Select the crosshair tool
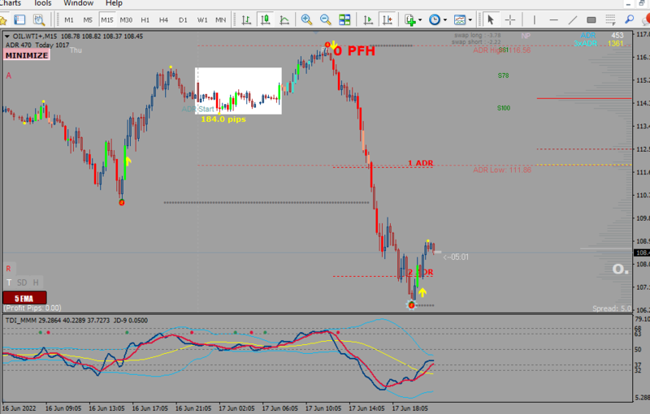Image resolution: width=650 pixels, height=414 pixels. pos(510,19)
